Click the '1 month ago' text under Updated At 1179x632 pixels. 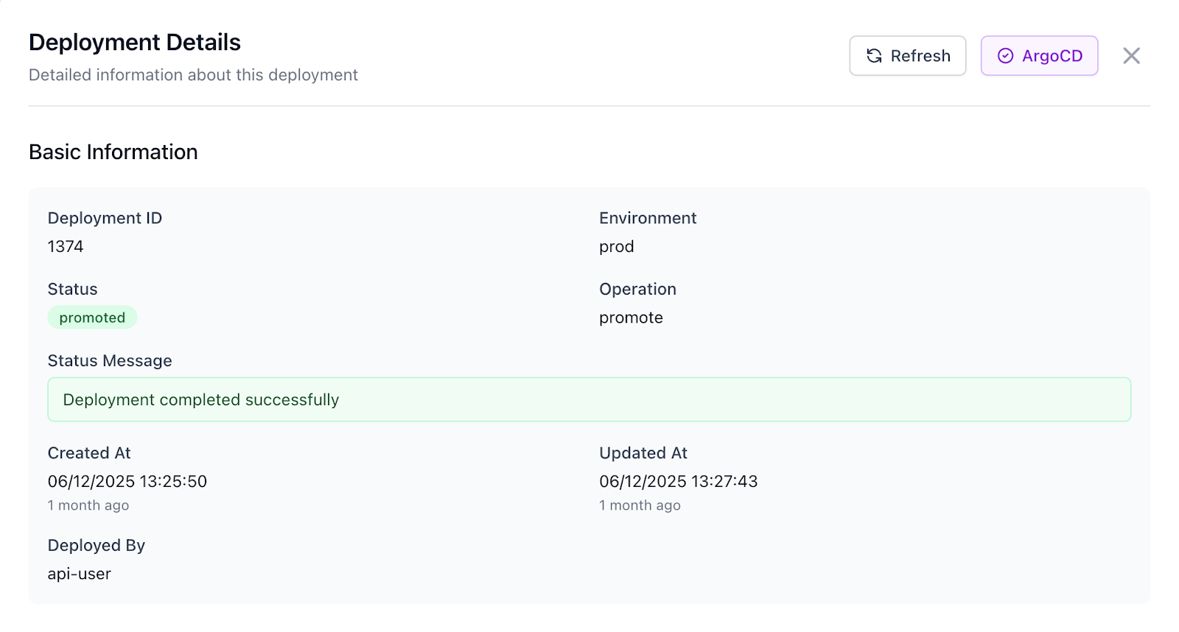point(640,505)
